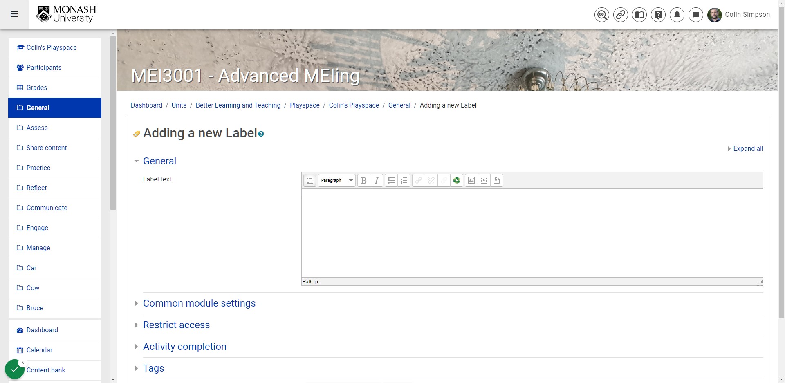Select the Bruce sidebar section
The width and height of the screenshot is (785, 383).
pyautogui.click(x=55, y=308)
